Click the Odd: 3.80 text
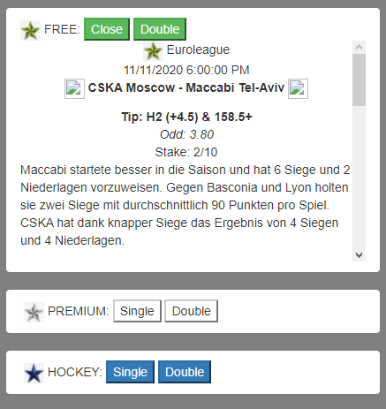The height and width of the screenshot is (409, 386). click(186, 134)
